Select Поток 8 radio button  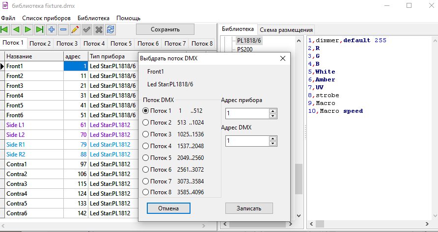pyautogui.click(x=145, y=192)
